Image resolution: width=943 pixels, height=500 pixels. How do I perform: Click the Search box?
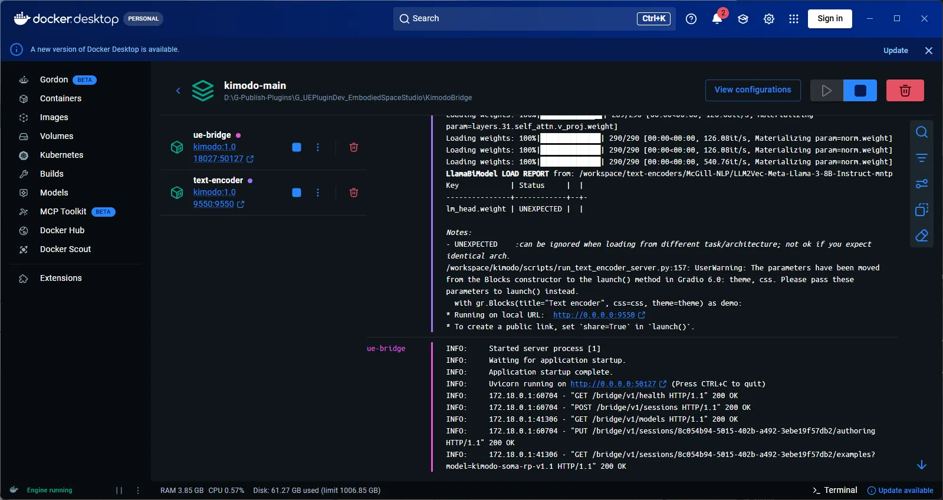(534, 19)
